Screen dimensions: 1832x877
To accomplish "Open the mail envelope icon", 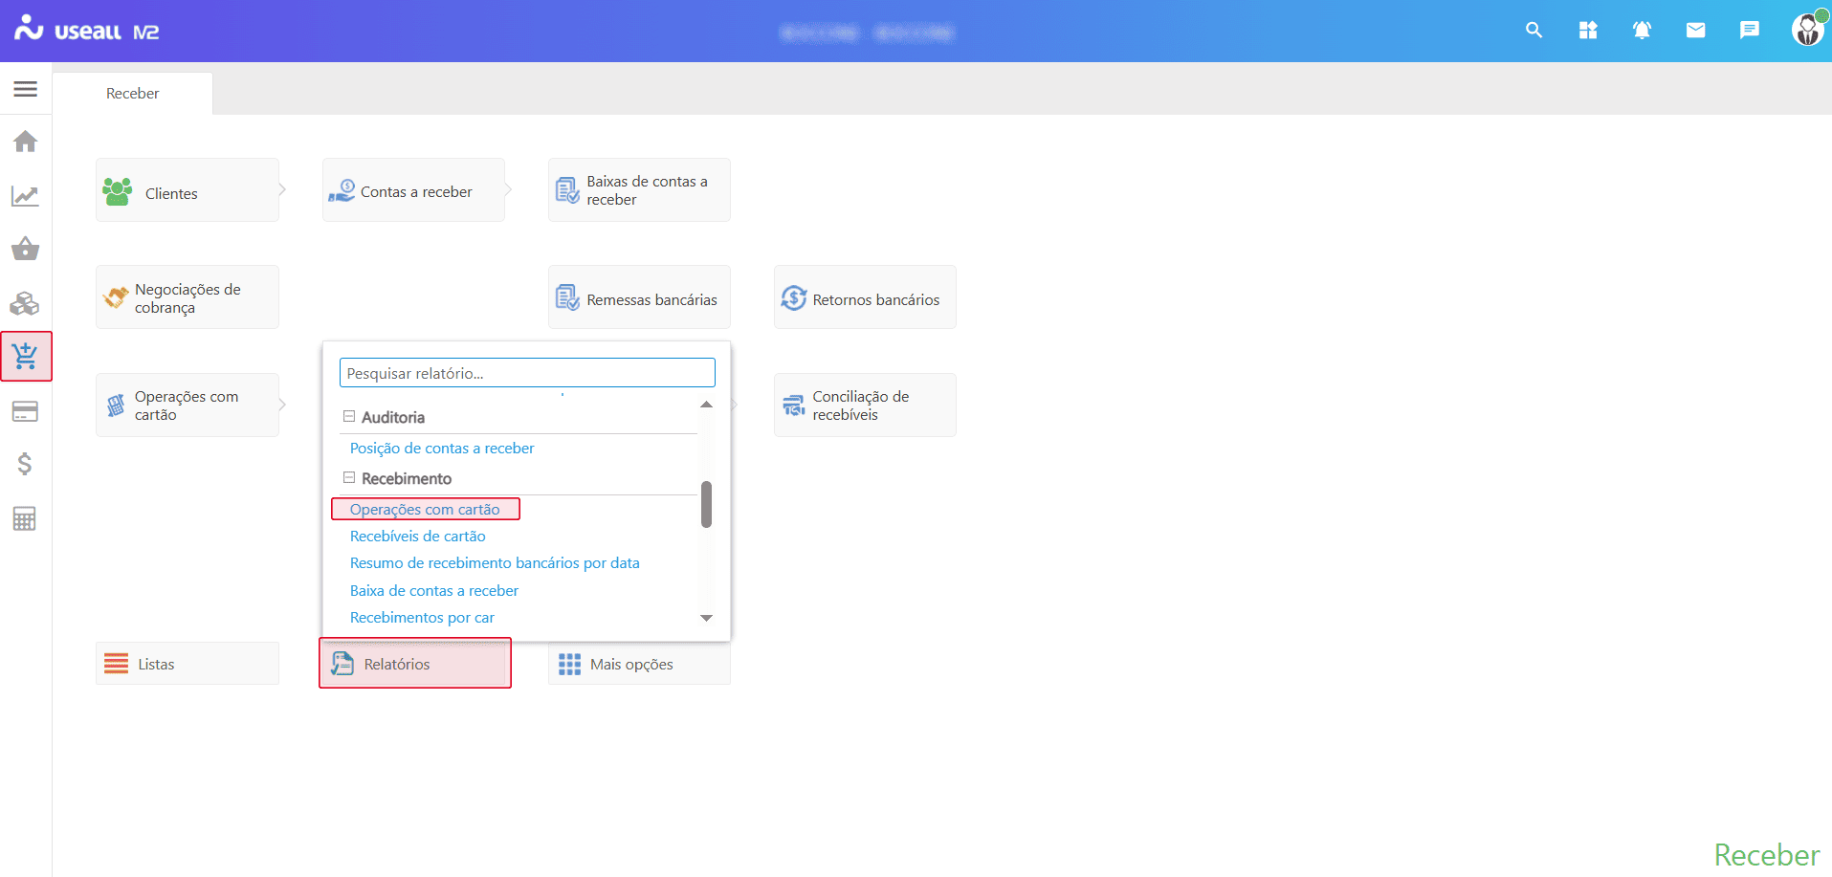I will pos(1695,31).
